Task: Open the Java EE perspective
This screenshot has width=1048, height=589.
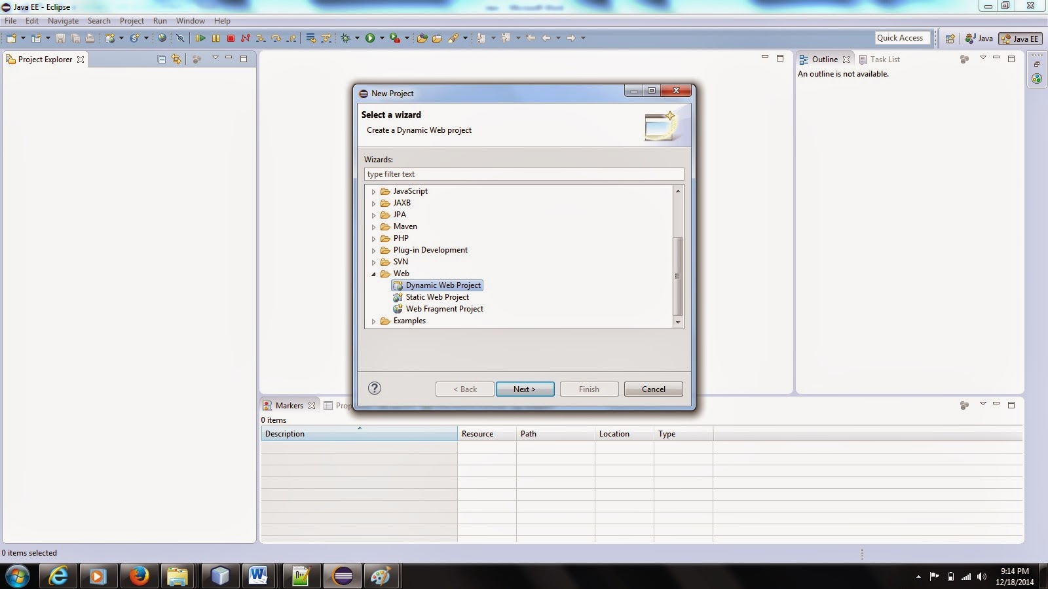Action: click(x=1020, y=38)
